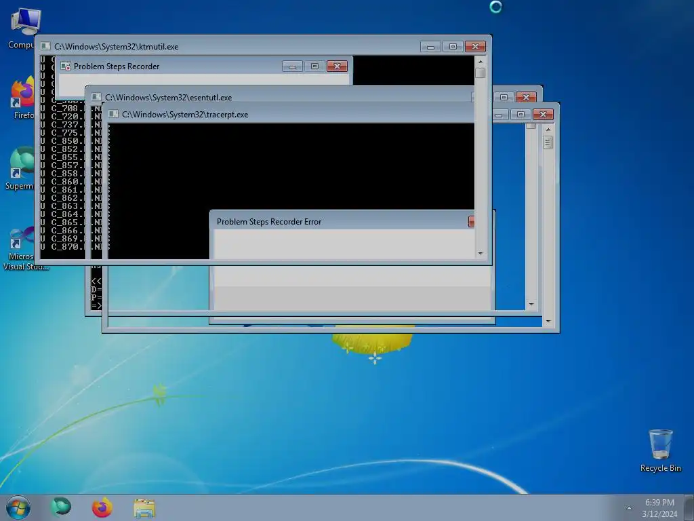Screen dimensions: 694x521
Task: Click the ktmutil.exe window title icon
Action: click(45, 47)
